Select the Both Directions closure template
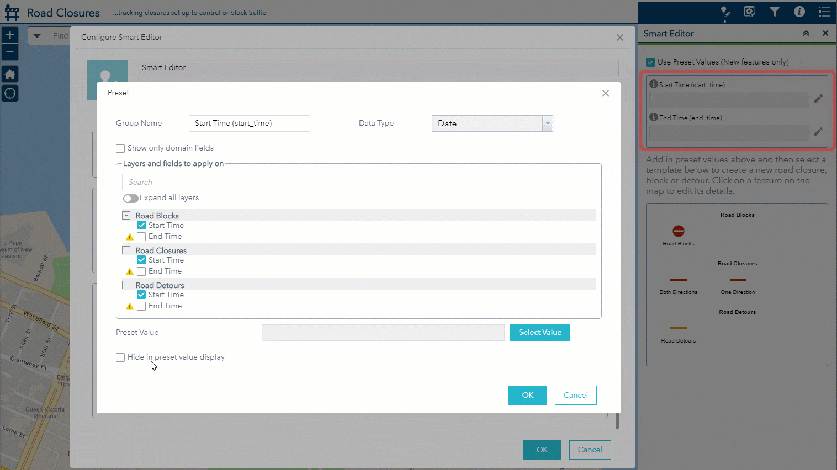The height and width of the screenshot is (470, 837). [x=679, y=280]
